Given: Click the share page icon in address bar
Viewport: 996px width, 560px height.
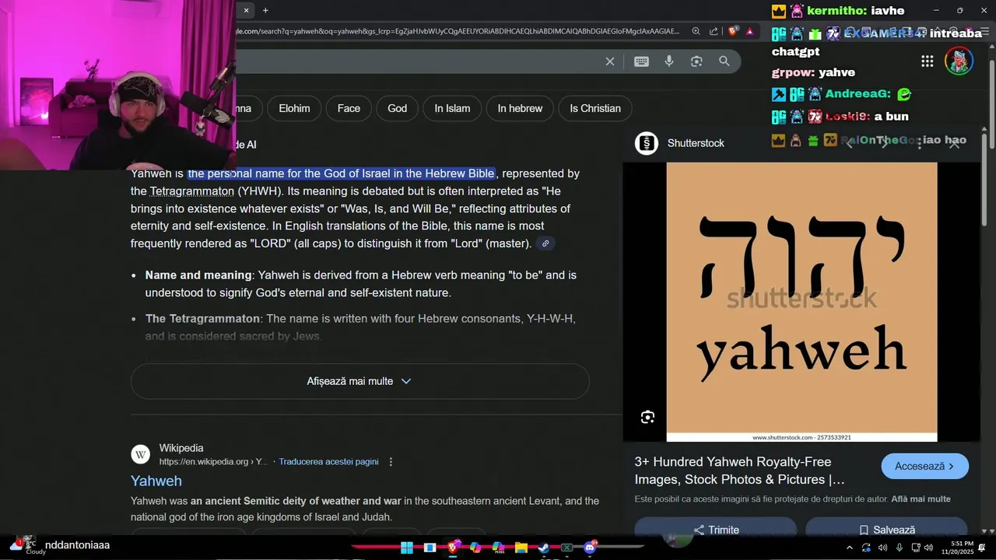Looking at the screenshot, I should (714, 32).
